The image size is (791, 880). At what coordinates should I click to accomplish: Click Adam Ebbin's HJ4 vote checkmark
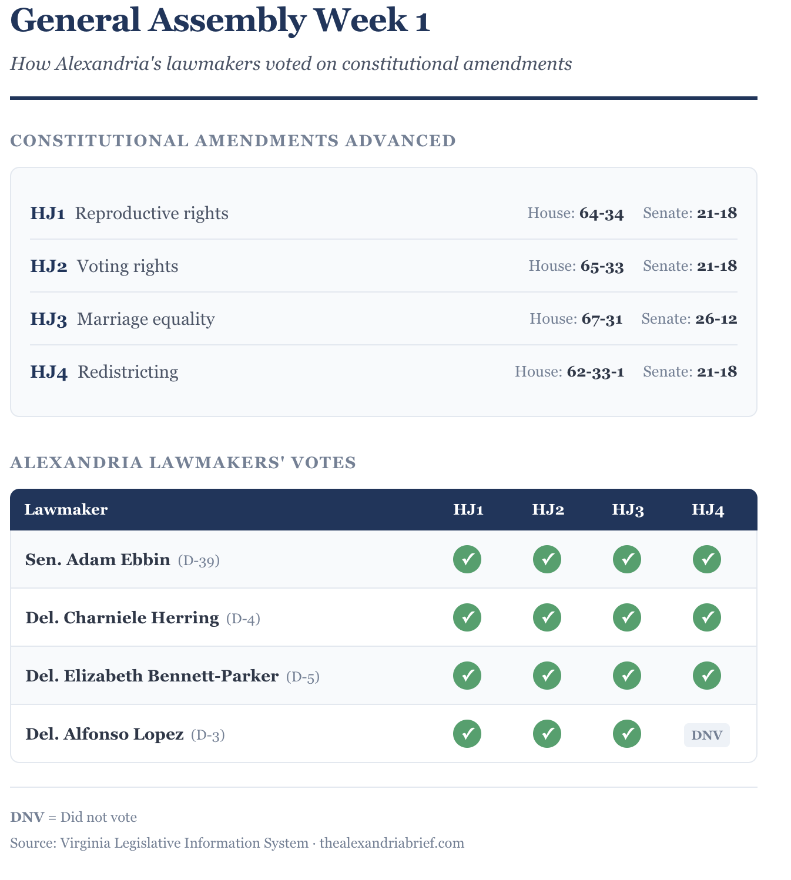[x=707, y=559]
